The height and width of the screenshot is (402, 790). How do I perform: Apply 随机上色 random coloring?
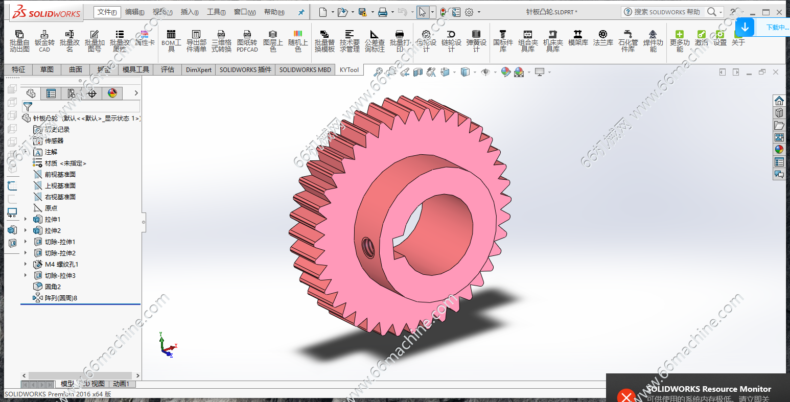[298, 40]
